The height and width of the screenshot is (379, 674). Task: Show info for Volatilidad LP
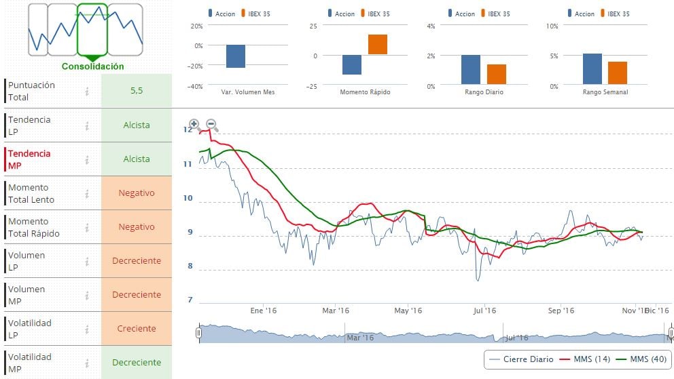click(x=87, y=329)
